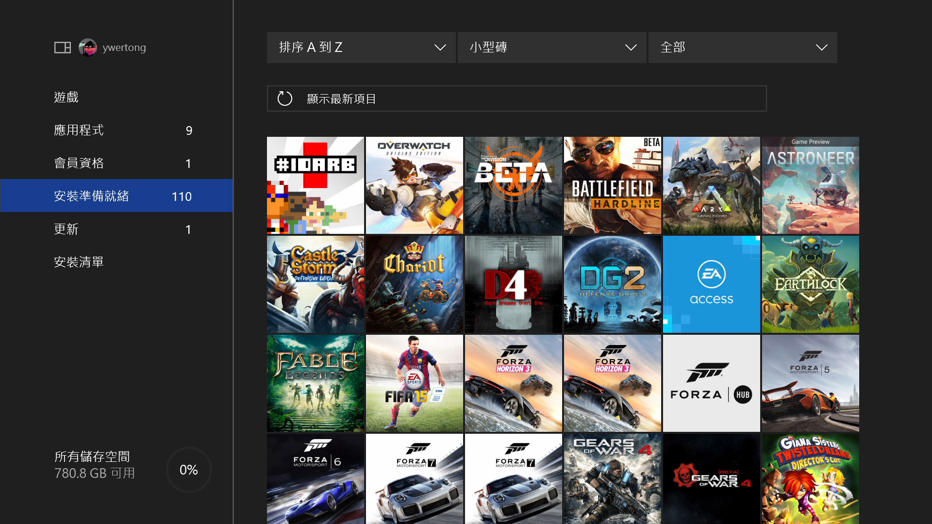This screenshot has height=524, width=932.
Task: Select the Battlefield Hardline Beta thumbnail
Action: click(x=612, y=185)
